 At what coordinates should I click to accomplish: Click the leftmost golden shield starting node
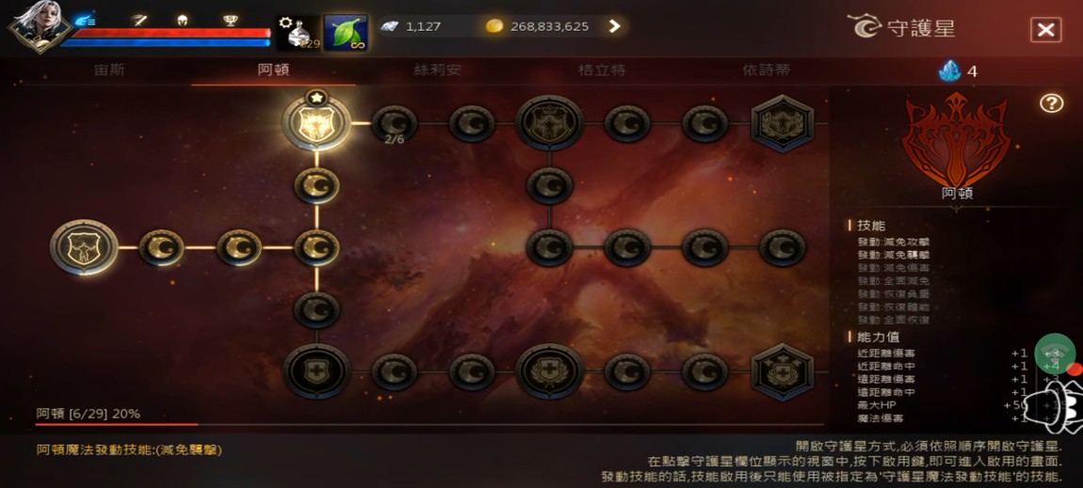tap(84, 247)
